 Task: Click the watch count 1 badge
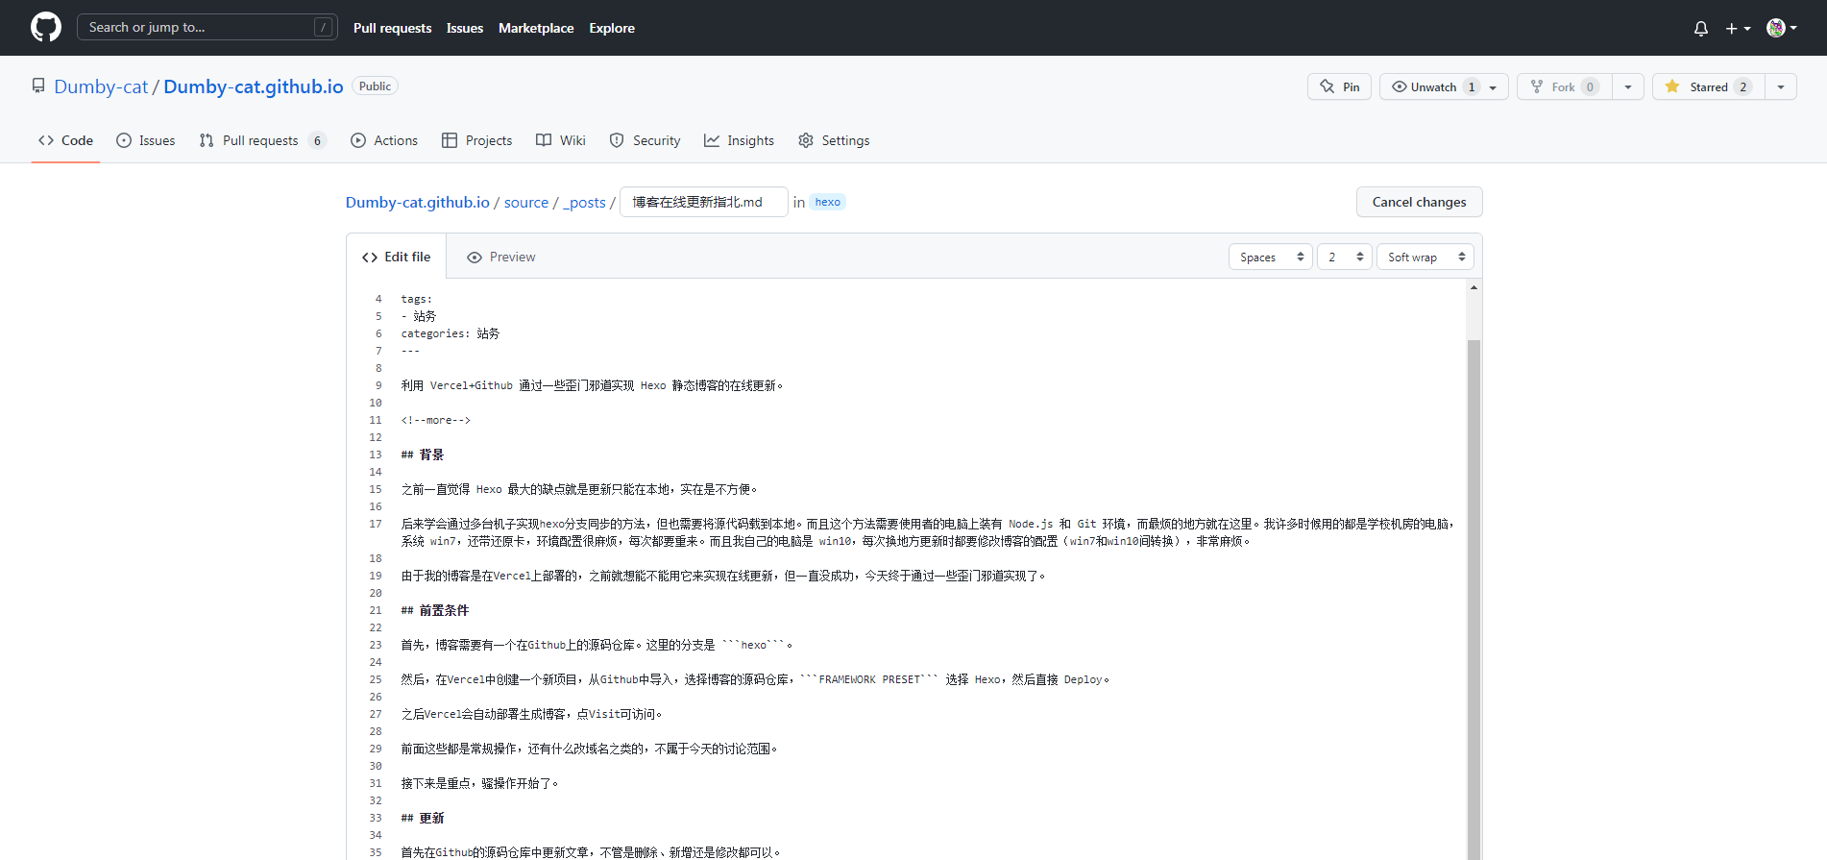[1472, 86]
